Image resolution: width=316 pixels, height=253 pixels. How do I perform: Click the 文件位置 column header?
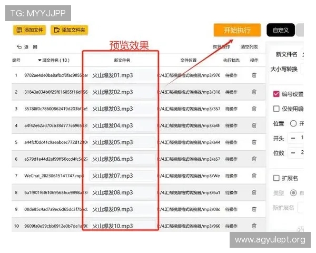pyautogui.click(x=189, y=60)
